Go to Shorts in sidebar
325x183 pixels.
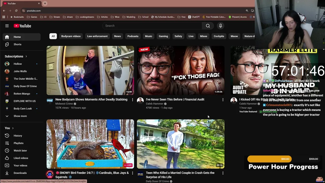[22, 44]
